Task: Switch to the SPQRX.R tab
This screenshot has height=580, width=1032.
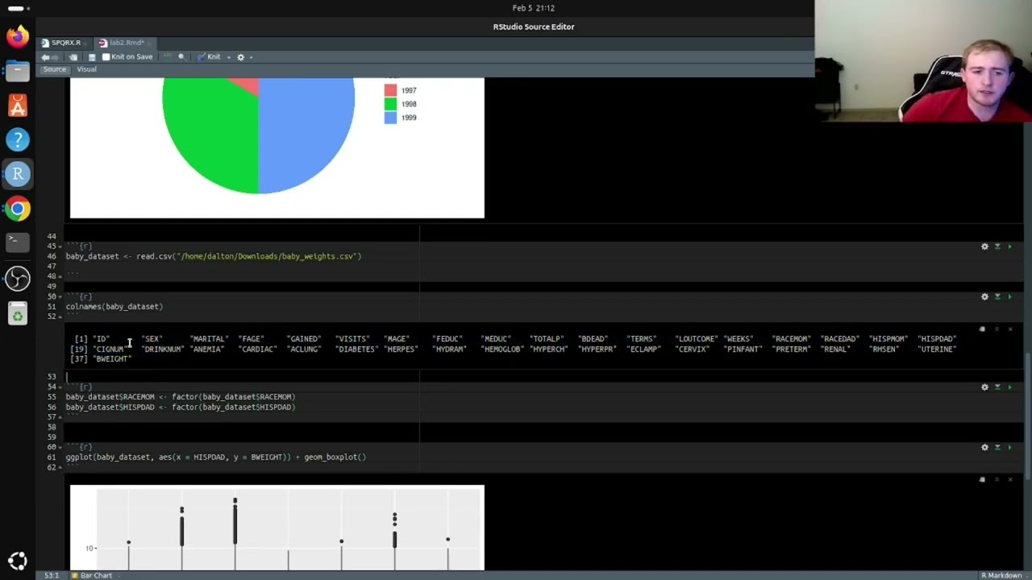Action: 65,43
